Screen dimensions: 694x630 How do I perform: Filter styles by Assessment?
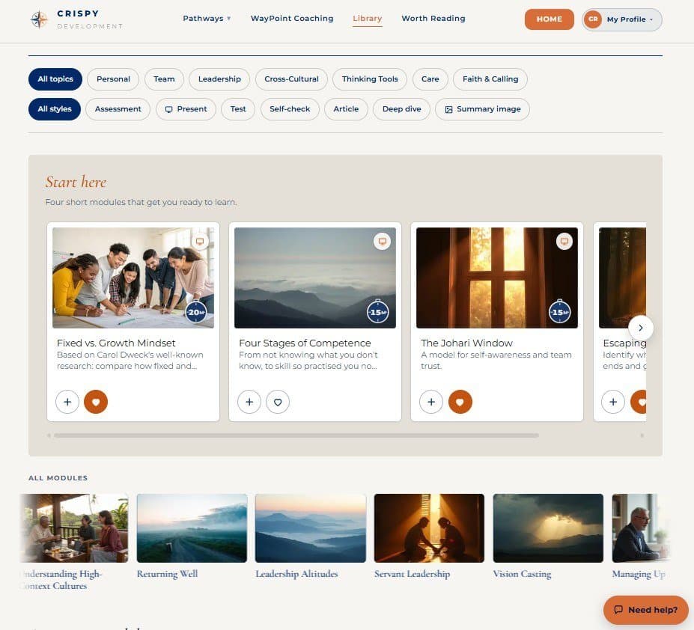click(118, 109)
